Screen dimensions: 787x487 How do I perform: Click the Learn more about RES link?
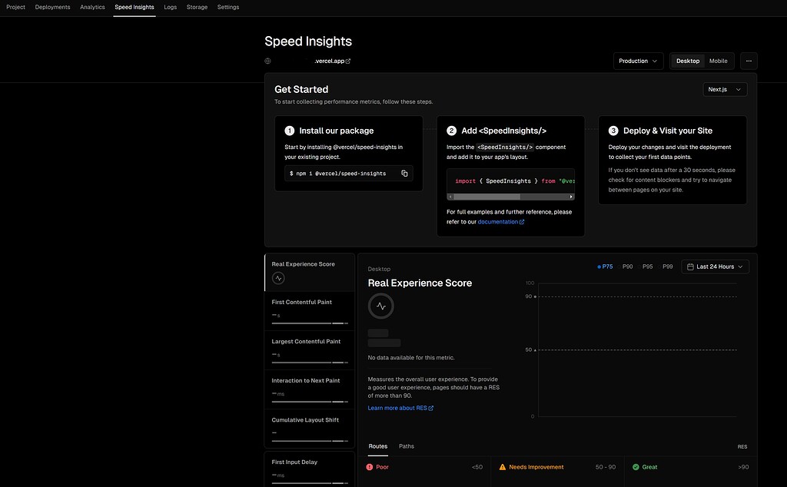point(397,407)
